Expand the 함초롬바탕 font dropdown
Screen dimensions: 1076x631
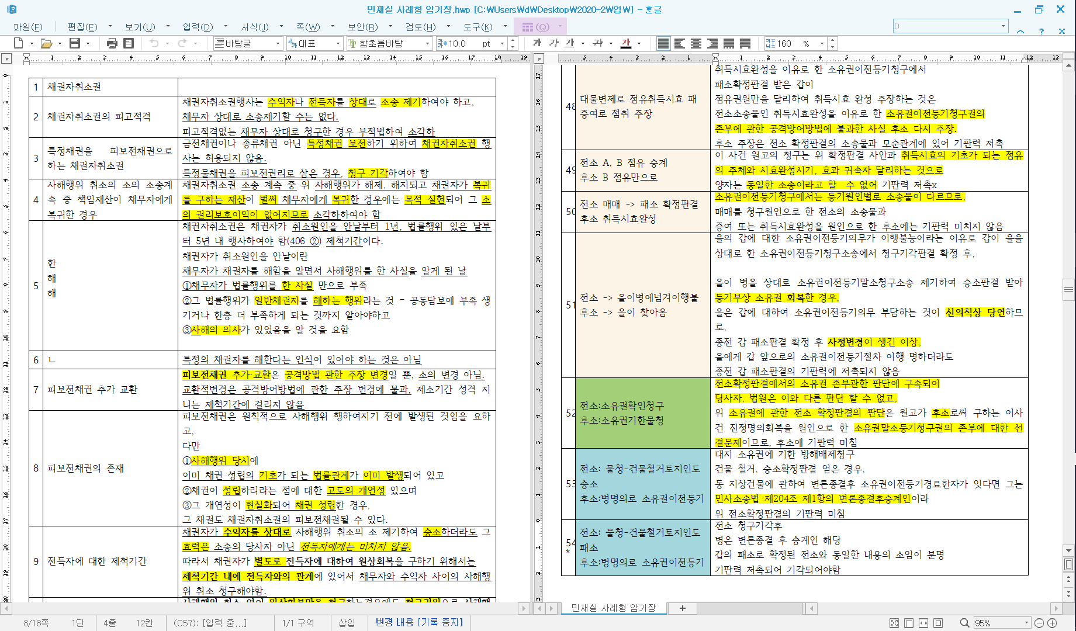(x=427, y=43)
